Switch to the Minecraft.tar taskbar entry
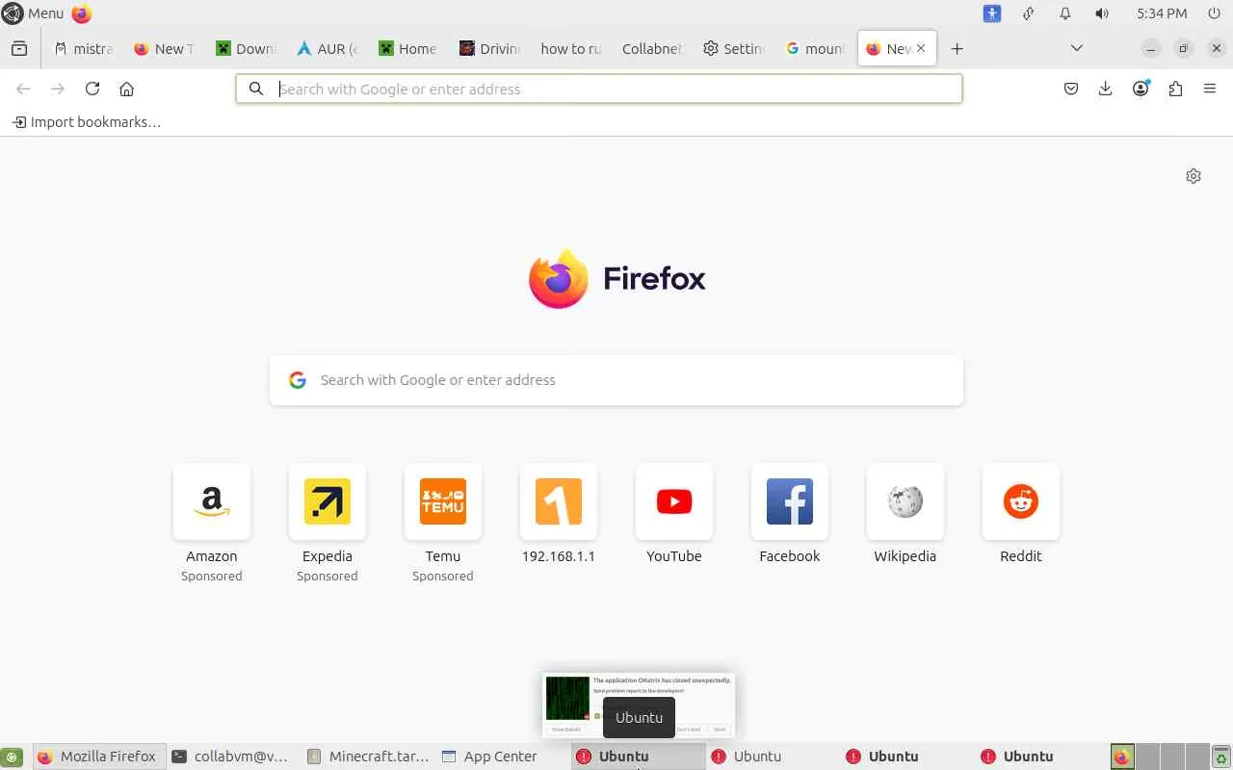Screen dimensions: 1233x770 pyautogui.click(x=368, y=757)
